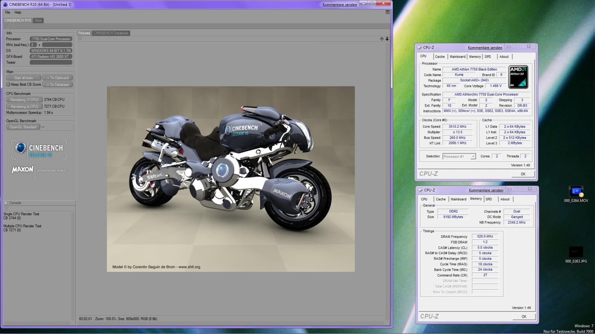Click the CPU-Z title icon in Memory window

click(420, 190)
